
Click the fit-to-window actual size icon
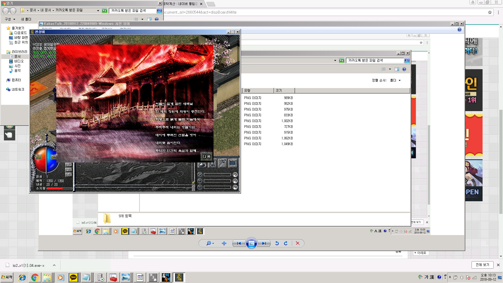224,243
